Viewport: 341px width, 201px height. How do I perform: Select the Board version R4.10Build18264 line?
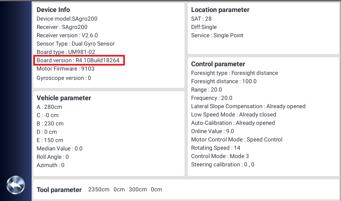(x=78, y=60)
